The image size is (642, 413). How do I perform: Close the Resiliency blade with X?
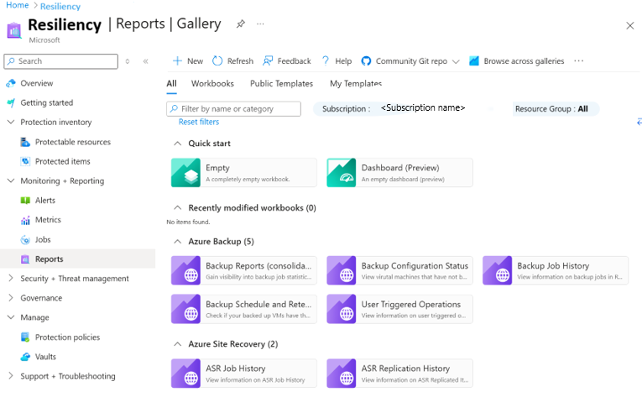click(x=629, y=26)
